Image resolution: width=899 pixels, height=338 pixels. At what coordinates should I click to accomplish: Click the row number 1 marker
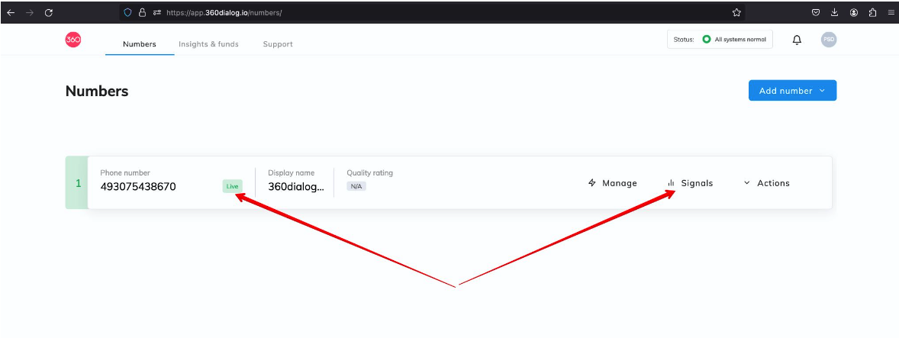(79, 183)
